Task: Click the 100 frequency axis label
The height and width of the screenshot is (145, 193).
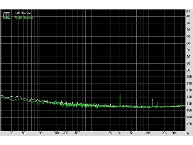Action: tap(40, 133)
